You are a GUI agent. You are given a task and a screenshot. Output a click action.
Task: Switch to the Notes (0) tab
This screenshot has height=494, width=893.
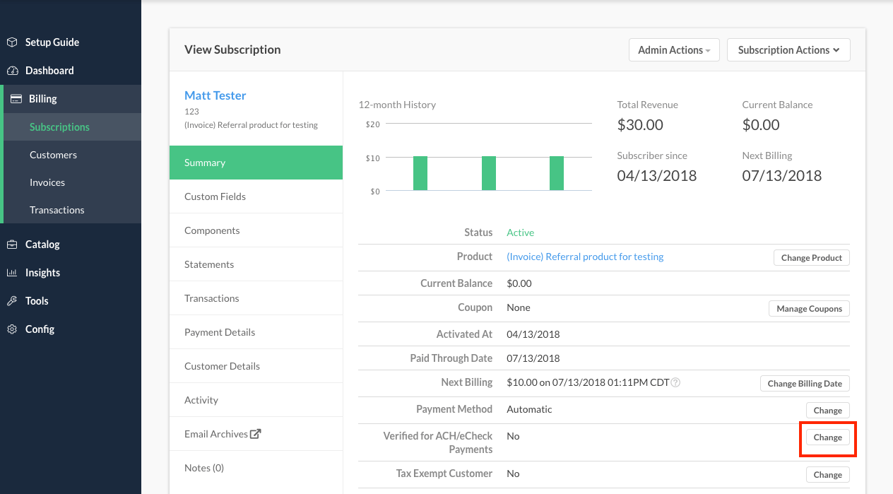click(256, 468)
